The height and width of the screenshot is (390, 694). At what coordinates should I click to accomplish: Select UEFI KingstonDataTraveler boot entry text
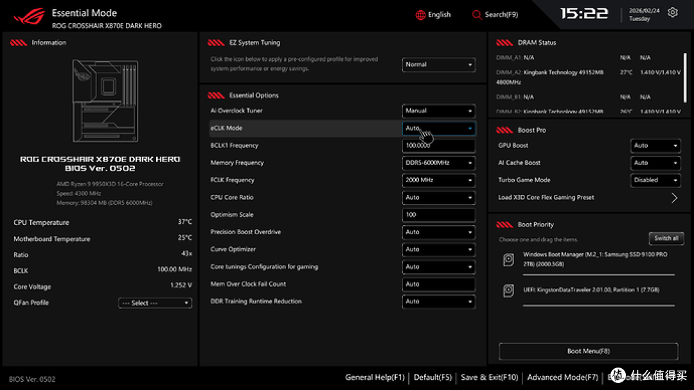click(591, 290)
